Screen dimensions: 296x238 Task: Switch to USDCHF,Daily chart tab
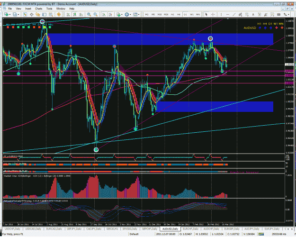click(x=12, y=229)
